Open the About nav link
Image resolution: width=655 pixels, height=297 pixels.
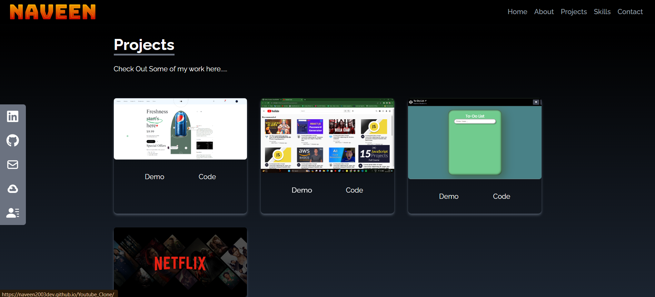pyautogui.click(x=544, y=12)
